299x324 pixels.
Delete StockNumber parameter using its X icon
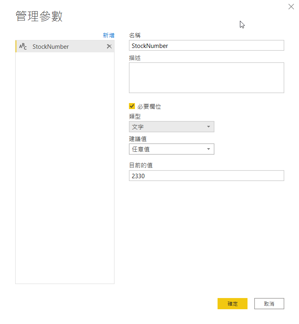click(x=109, y=46)
